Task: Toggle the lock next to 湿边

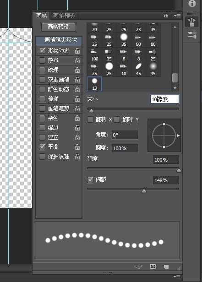Action: pos(77,128)
